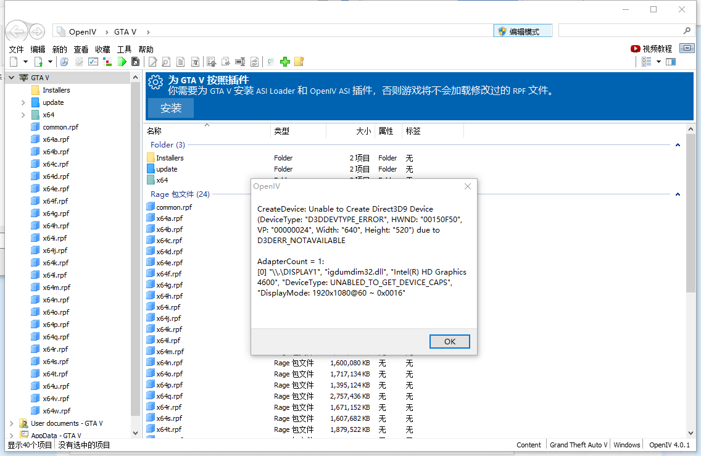The width and height of the screenshot is (701, 456).
Task: Click the checklist window toolbar icon
Action: coord(93,62)
